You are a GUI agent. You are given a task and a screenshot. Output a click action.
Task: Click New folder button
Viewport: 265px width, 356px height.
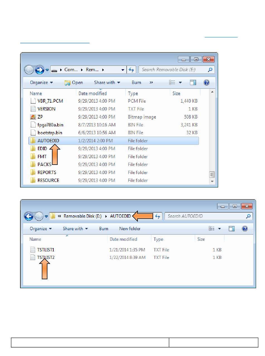pos(130,229)
